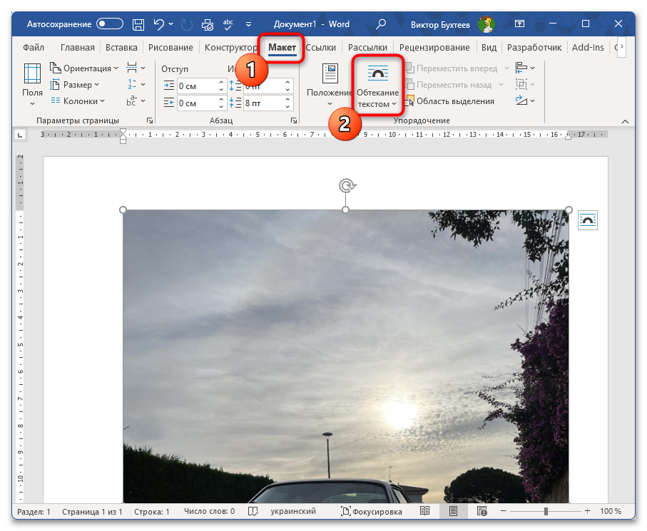Click the layout options icon beside image
Image resolution: width=647 pixels, height=531 pixels.
[587, 220]
